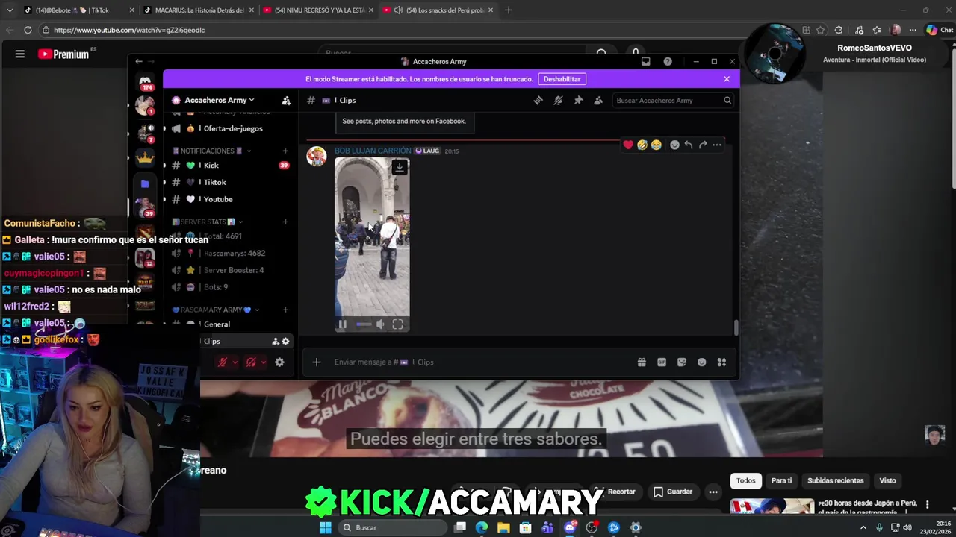Viewport: 956px width, 537px height.
Task: Open the crown server icon in sidebar
Action: [145, 157]
